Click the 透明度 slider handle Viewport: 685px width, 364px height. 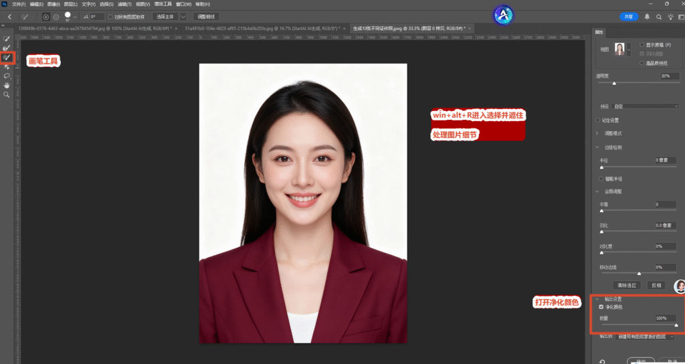coord(614,83)
